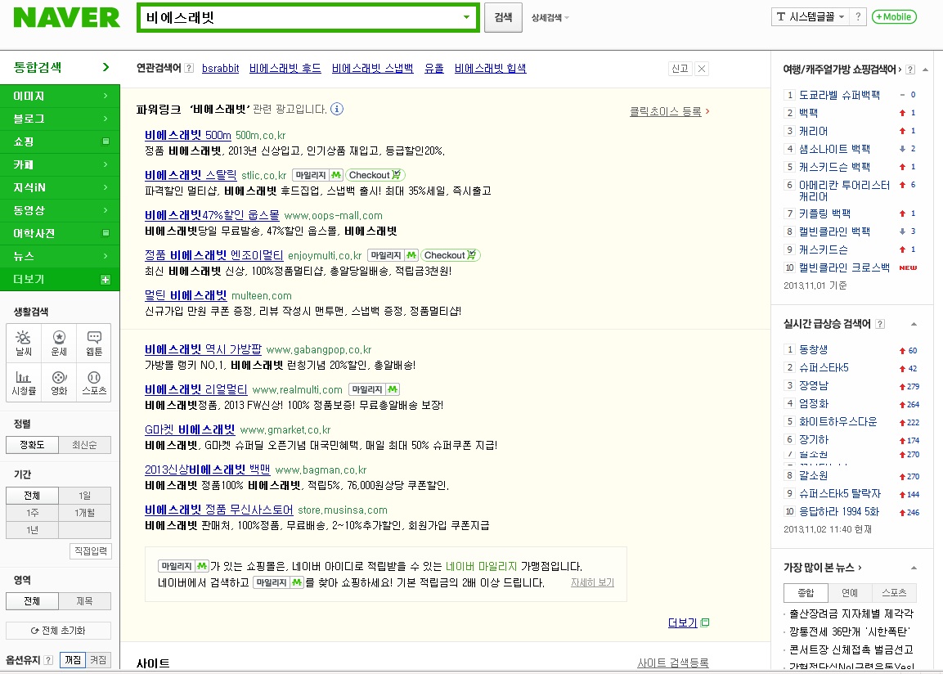Click the help icon next to 시스템글꼴
The width and height of the screenshot is (943, 674).
click(x=858, y=17)
